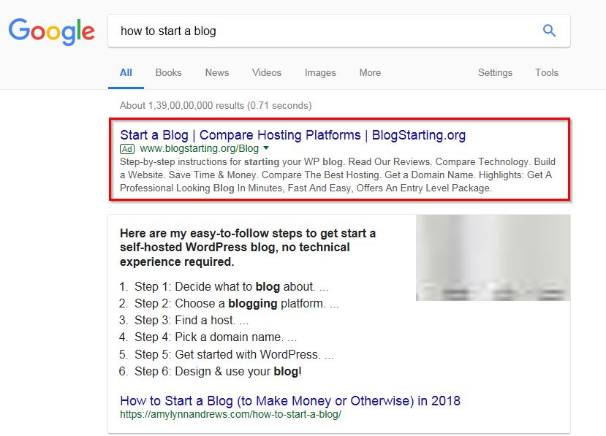Open the 'Start a Blog | Compare Hosting Platforms' ad link

point(292,135)
